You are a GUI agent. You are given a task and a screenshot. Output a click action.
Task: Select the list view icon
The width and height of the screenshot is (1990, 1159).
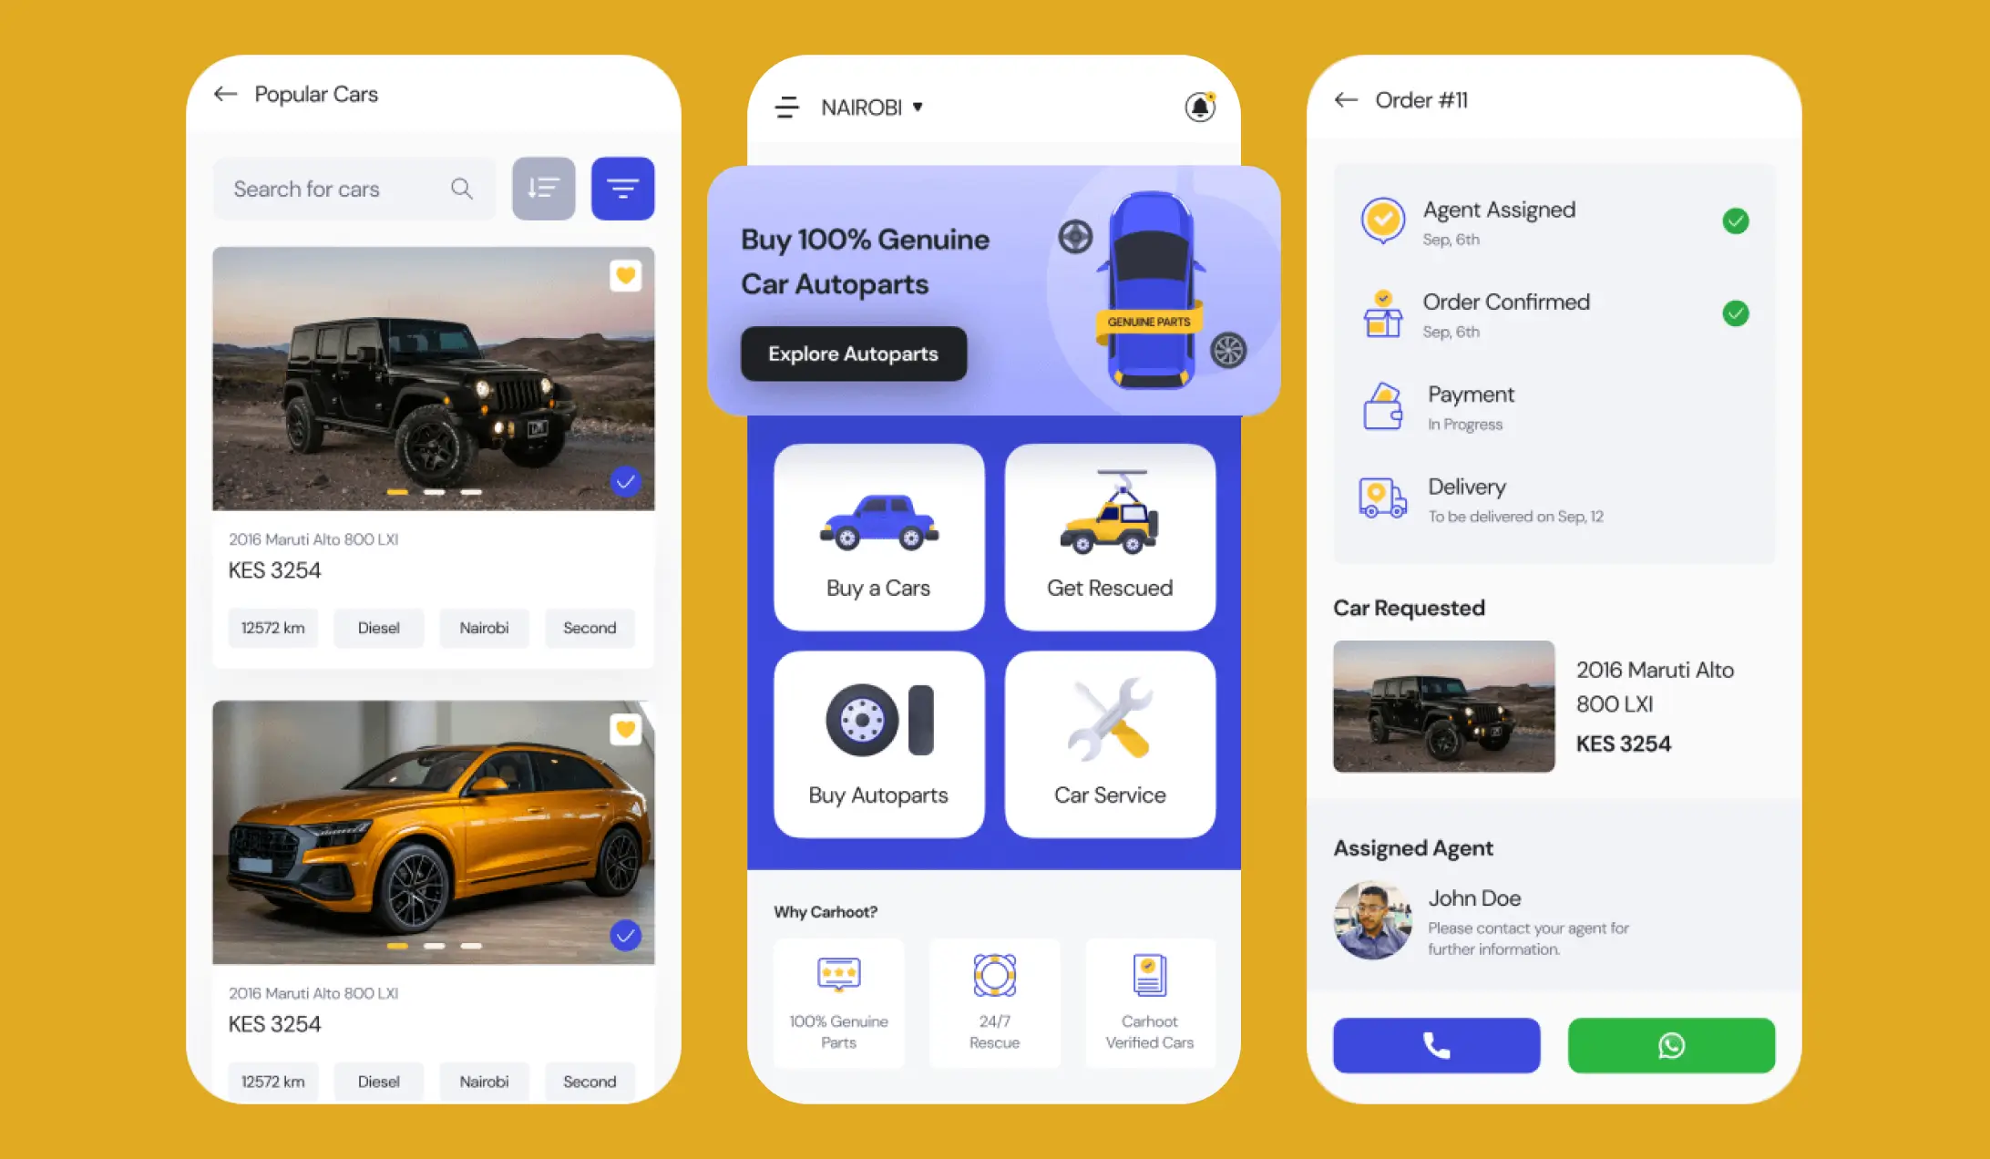point(543,189)
